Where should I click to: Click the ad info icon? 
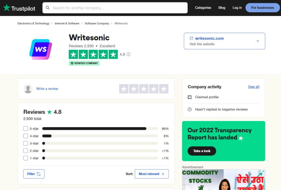[x=260, y=171]
